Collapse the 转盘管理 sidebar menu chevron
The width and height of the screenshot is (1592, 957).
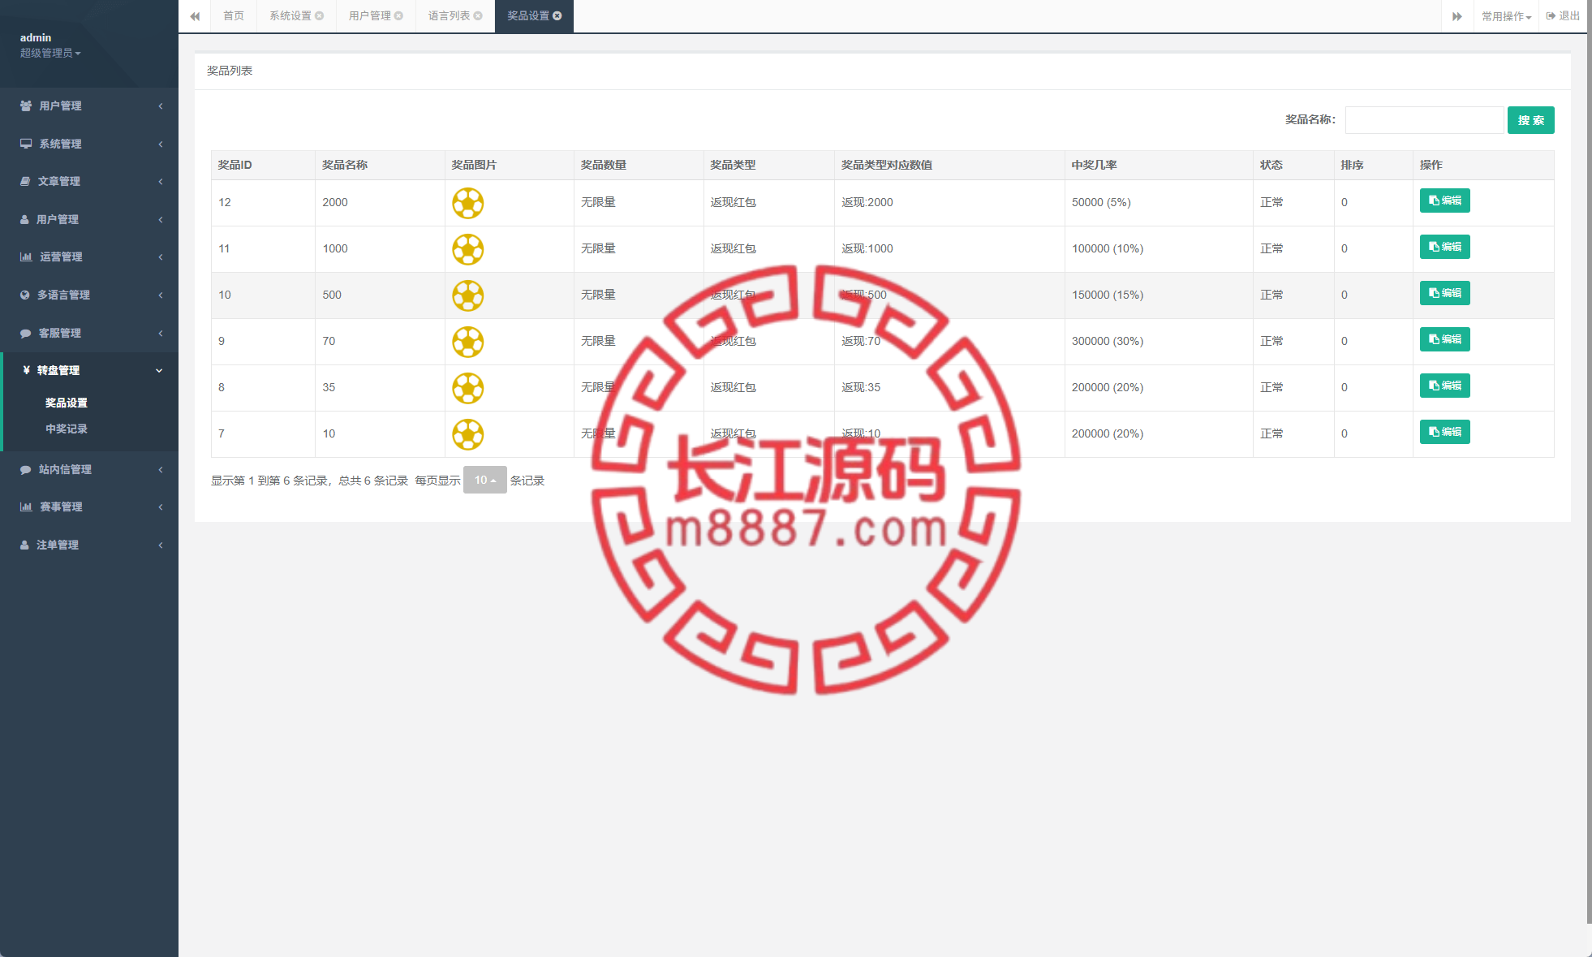(x=159, y=371)
